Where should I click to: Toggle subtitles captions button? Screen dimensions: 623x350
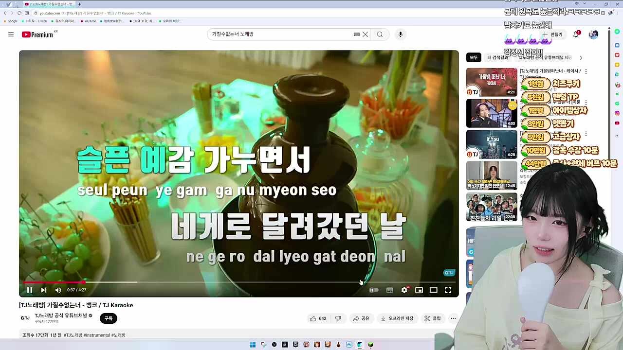click(x=389, y=290)
